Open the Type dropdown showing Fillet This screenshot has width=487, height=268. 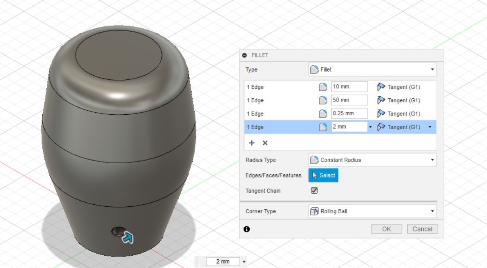coord(372,69)
